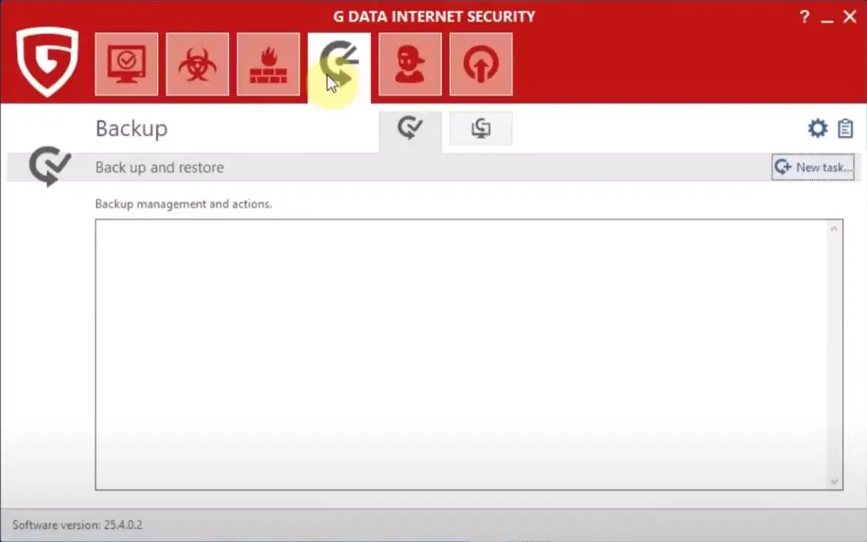The image size is (867, 542).
Task: Click the circular up-arrow module icon
Action: tap(480, 64)
